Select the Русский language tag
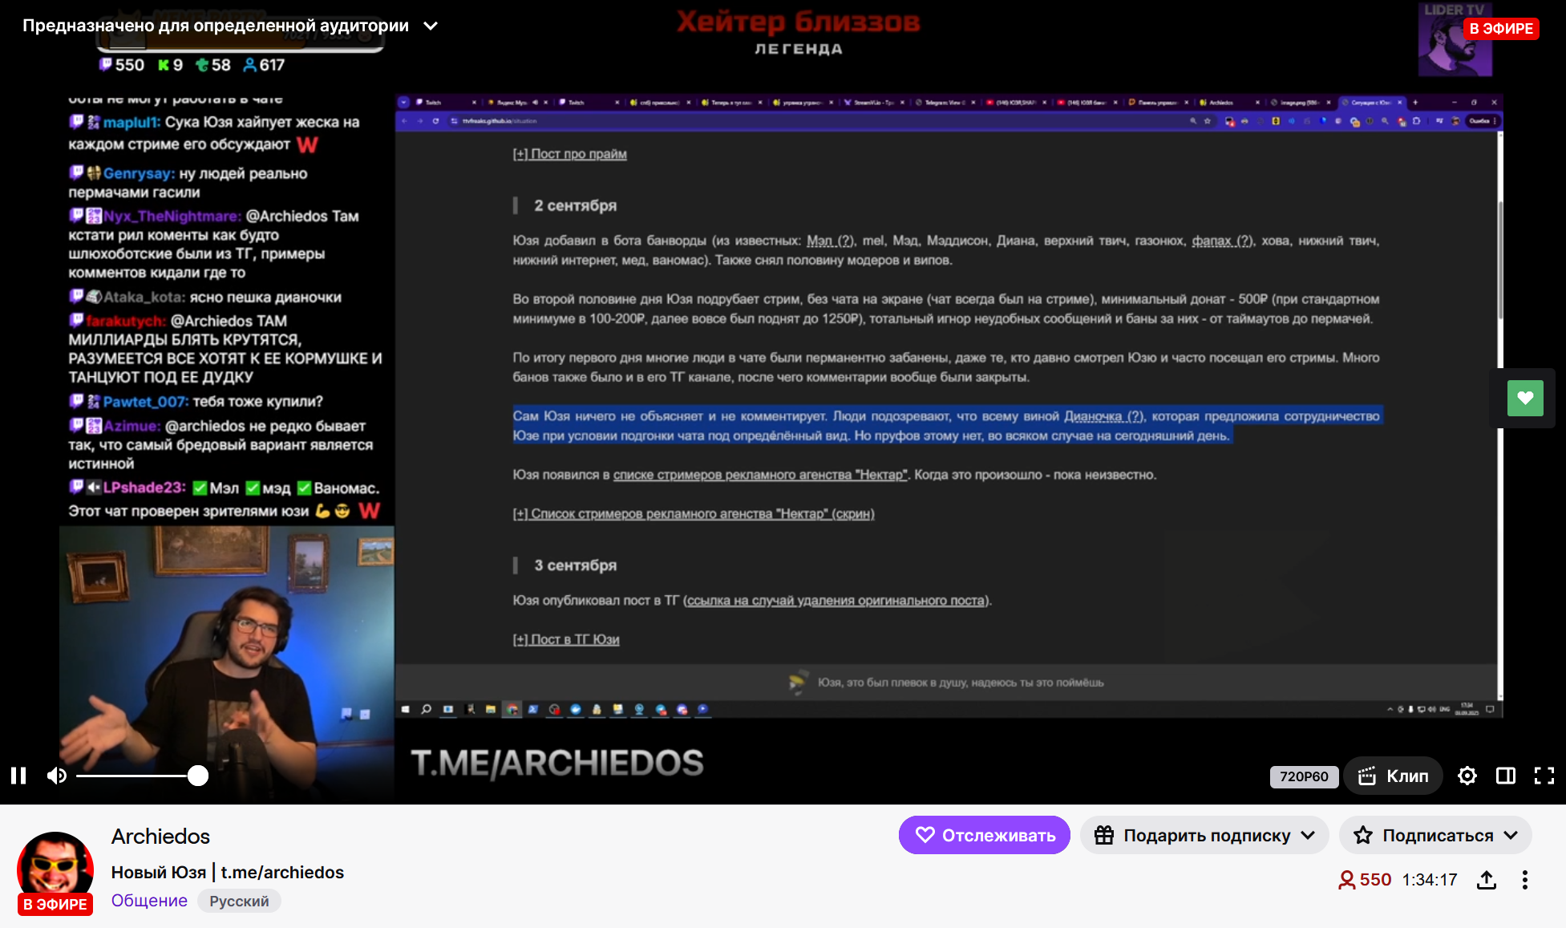The width and height of the screenshot is (1566, 928). coord(239,901)
